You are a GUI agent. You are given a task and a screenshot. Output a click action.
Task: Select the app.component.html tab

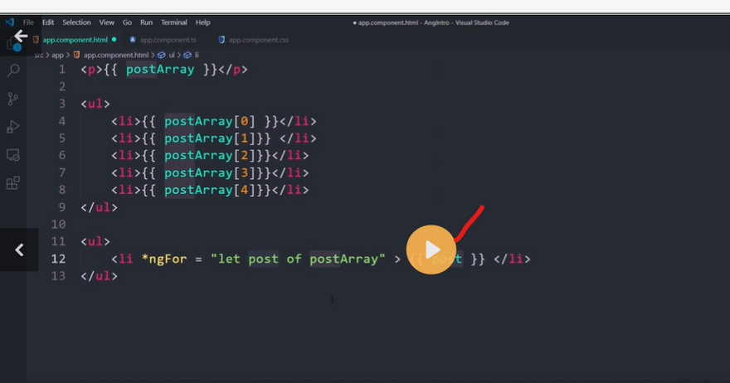(74, 39)
